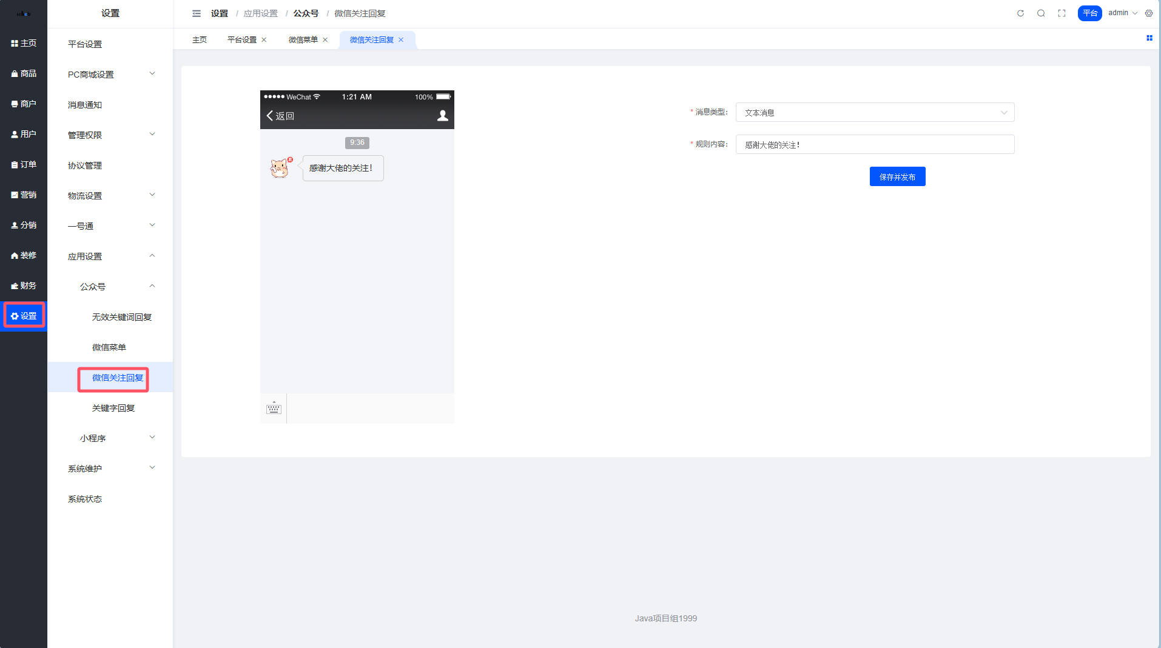Image resolution: width=1161 pixels, height=648 pixels.
Task: Select 关键字回复 menu item
Action: [113, 408]
